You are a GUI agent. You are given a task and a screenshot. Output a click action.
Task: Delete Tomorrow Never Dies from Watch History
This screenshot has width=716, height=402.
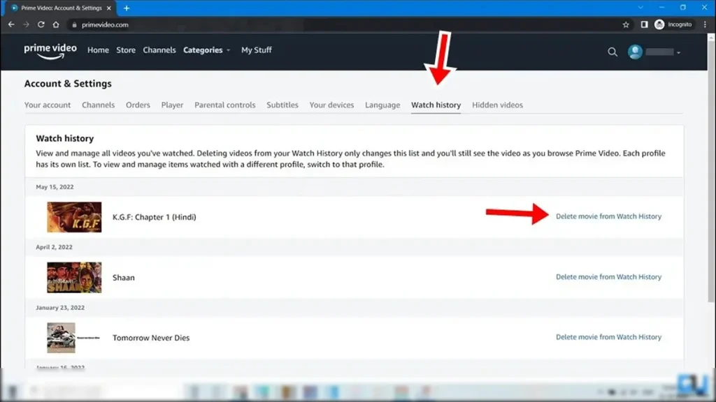coord(609,337)
